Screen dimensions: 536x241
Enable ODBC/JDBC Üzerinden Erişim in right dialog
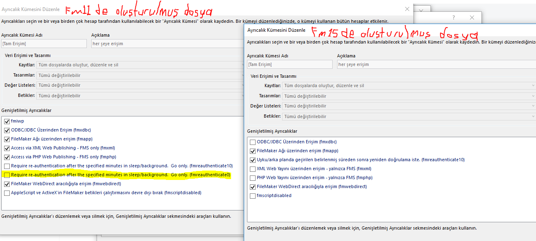(x=253, y=142)
